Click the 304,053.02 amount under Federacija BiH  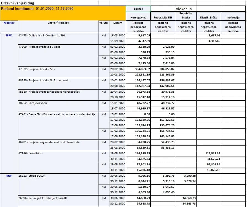(163, 69)
